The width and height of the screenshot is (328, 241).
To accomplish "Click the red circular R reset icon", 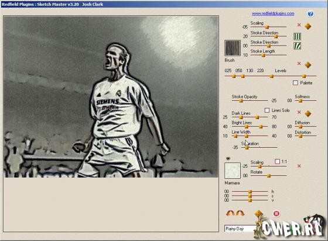I will 276,213.
